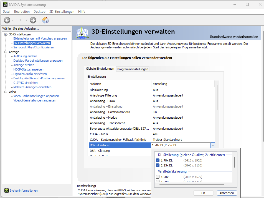The height and width of the screenshot is (198, 264).
Task: Click the DSR popup horizontal scrollbar
Action: (x=192, y=185)
